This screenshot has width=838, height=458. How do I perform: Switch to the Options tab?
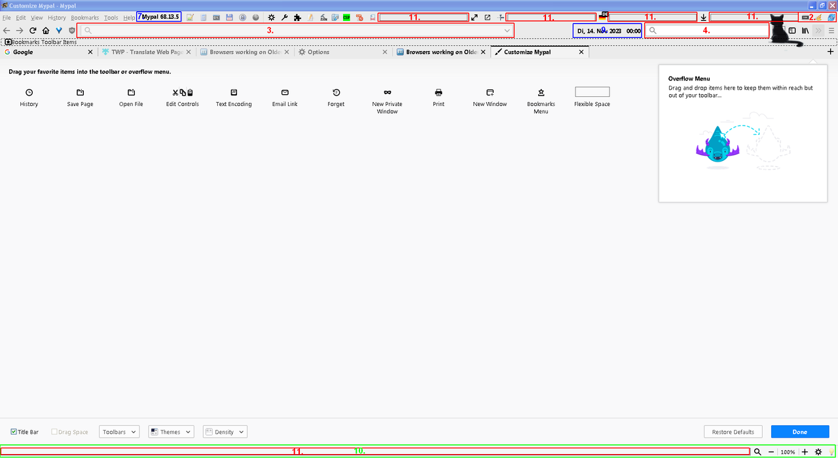pos(342,52)
